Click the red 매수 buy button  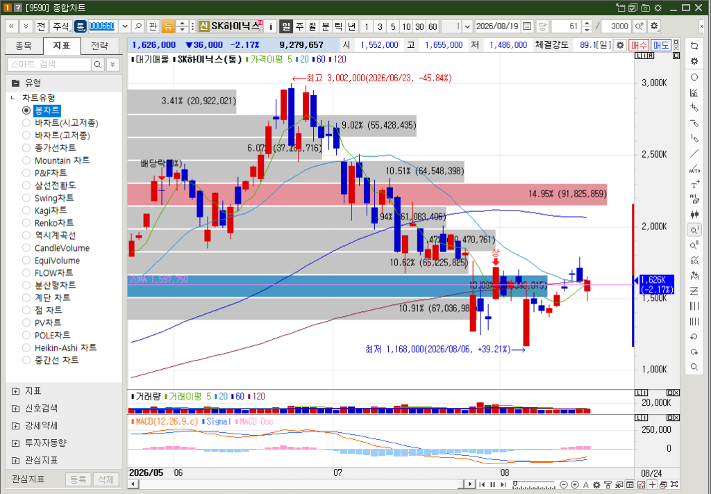[x=639, y=45]
